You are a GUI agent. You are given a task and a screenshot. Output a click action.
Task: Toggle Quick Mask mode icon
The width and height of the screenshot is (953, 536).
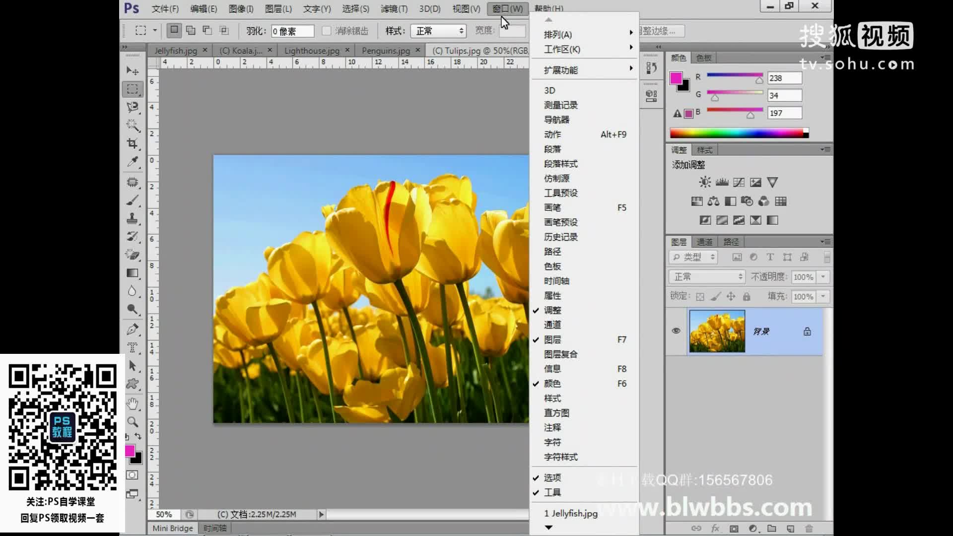[132, 475]
